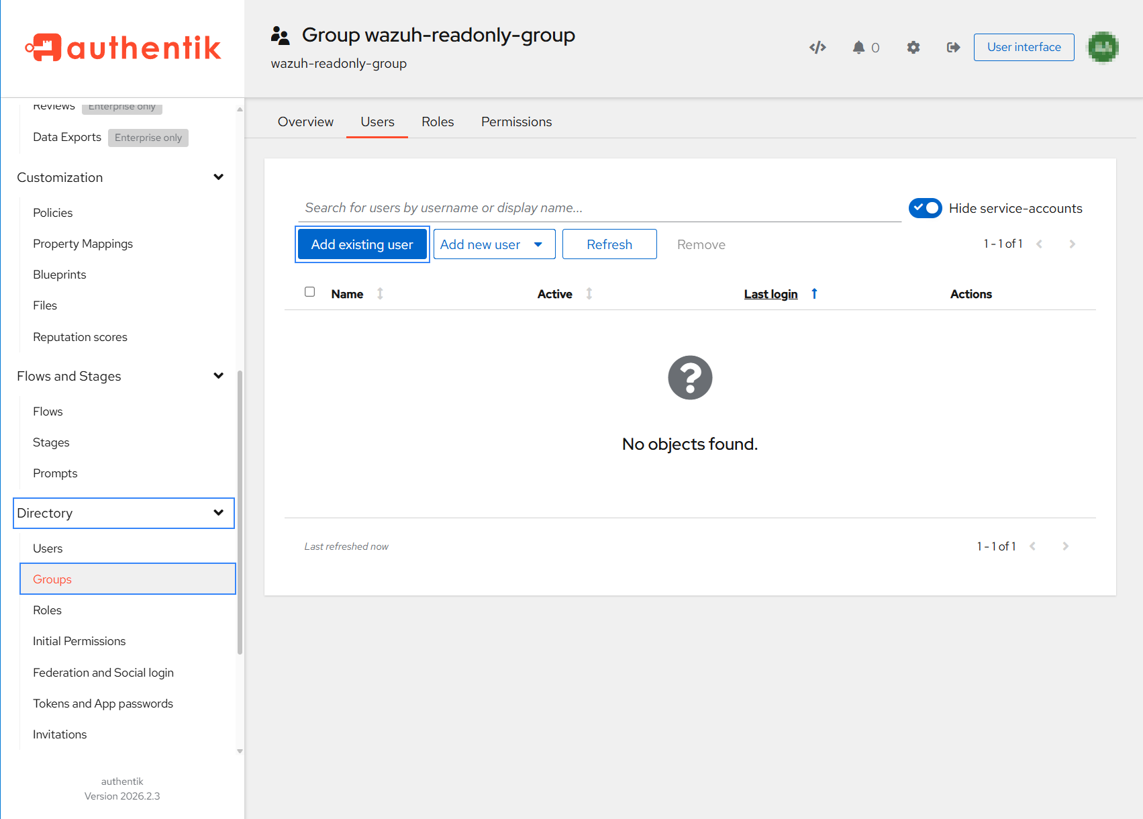Click Active column header text

pyautogui.click(x=554, y=294)
